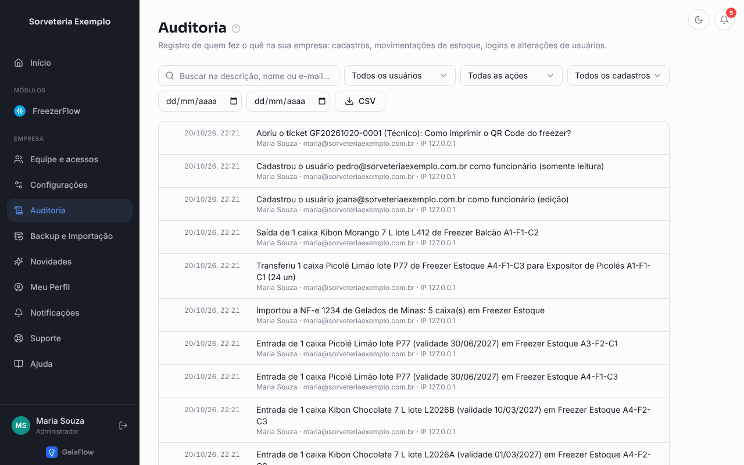744x465 pixels.
Task: Click the 'Transferiu 1 caixa Picolé Limão' entry
Action: pyautogui.click(x=414, y=276)
